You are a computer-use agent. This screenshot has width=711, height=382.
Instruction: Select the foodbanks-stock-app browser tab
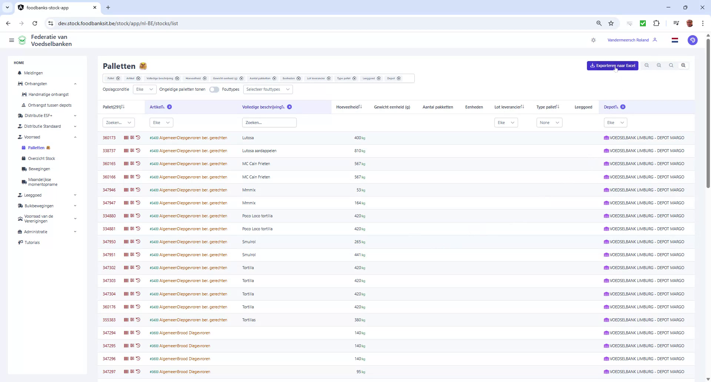pyautogui.click(x=48, y=7)
